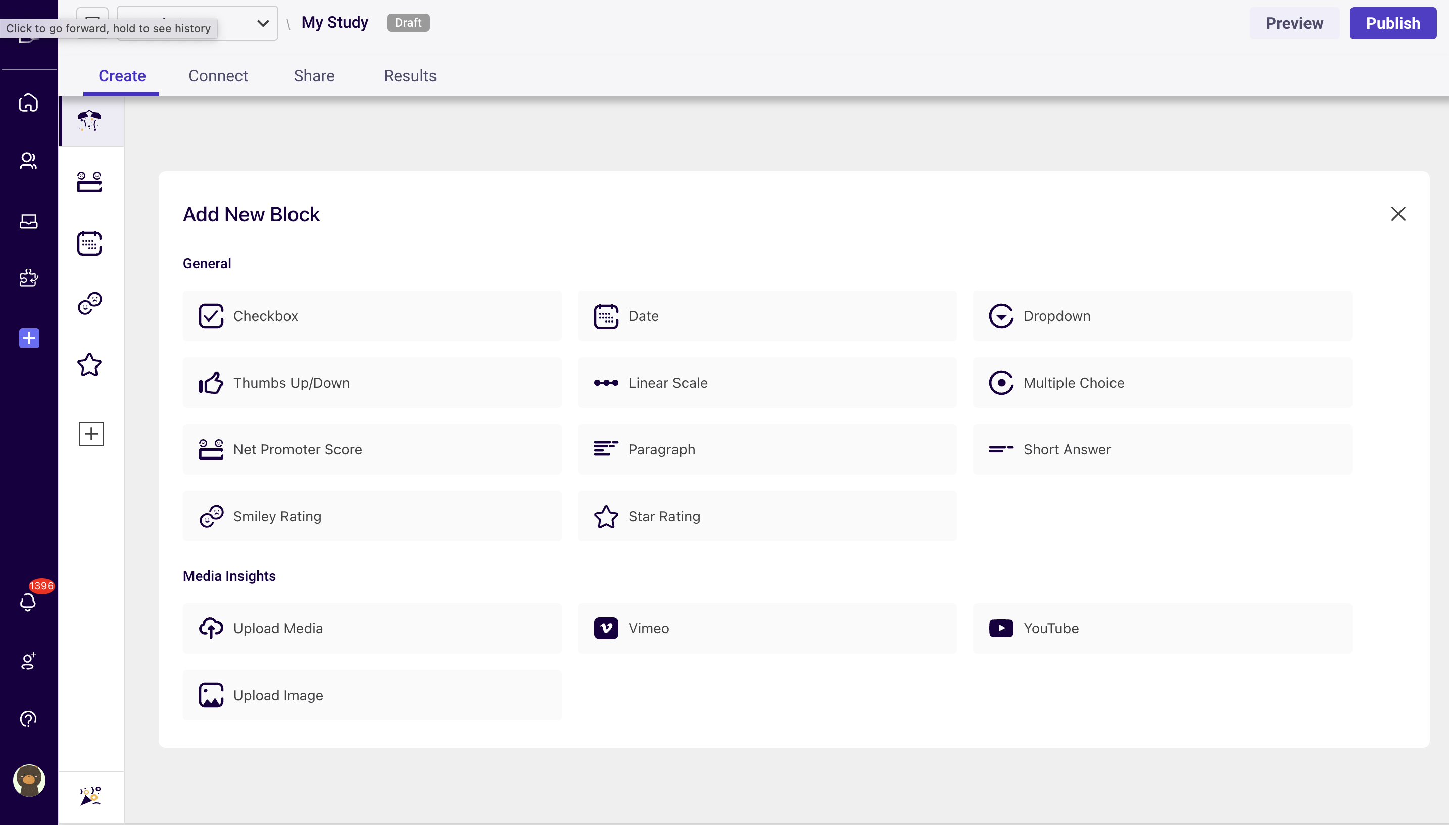Add a Multiple Choice block
This screenshot has width=1449, height=825.
coord(1163,383)
